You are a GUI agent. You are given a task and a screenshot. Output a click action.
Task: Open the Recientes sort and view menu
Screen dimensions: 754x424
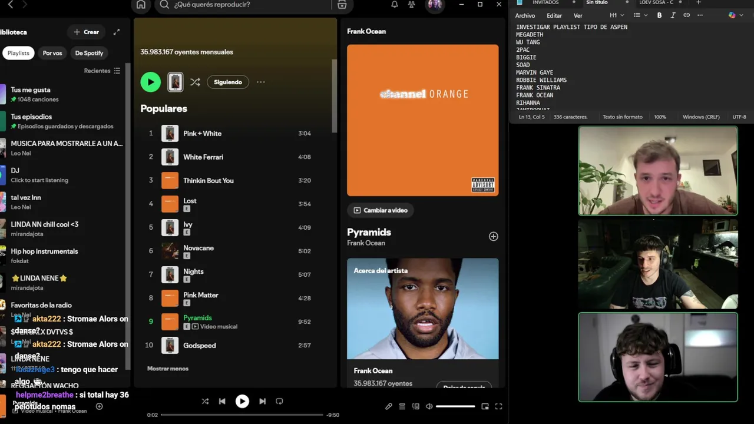(x=102, y=71)
